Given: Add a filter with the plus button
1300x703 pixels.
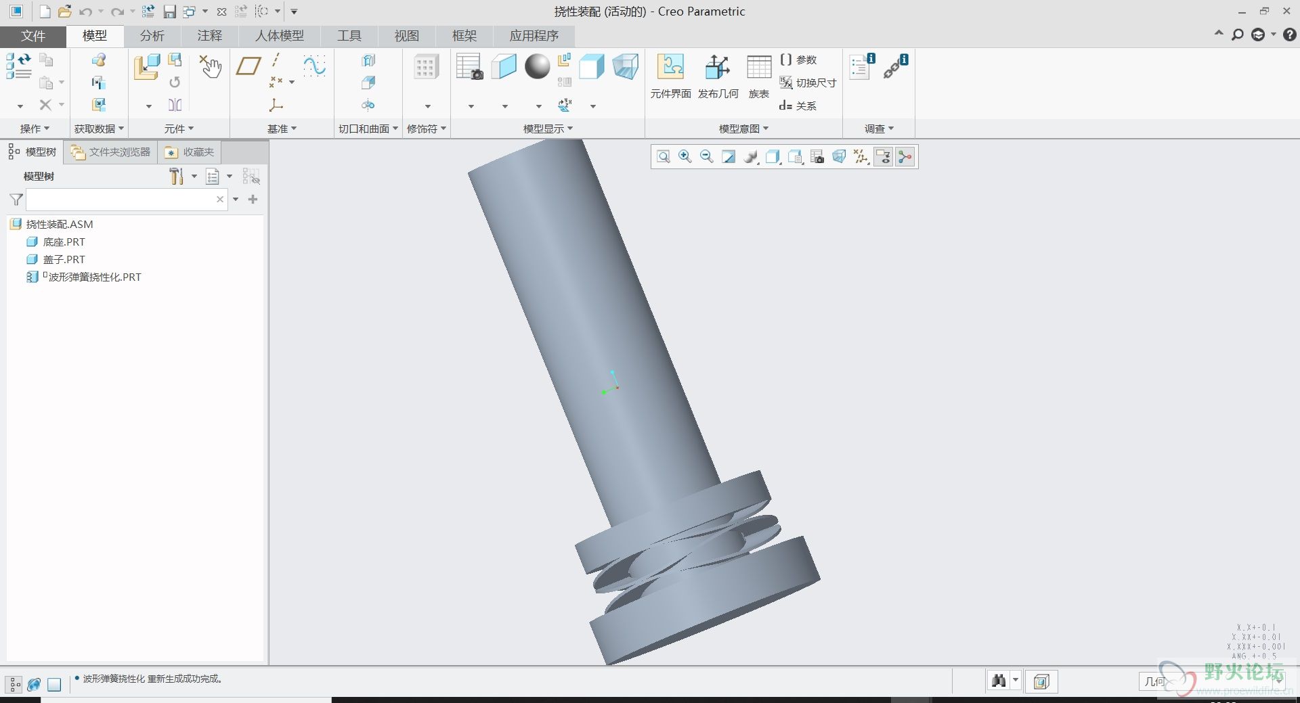Looking at the screenshot, I should click(x=253, y=199).
